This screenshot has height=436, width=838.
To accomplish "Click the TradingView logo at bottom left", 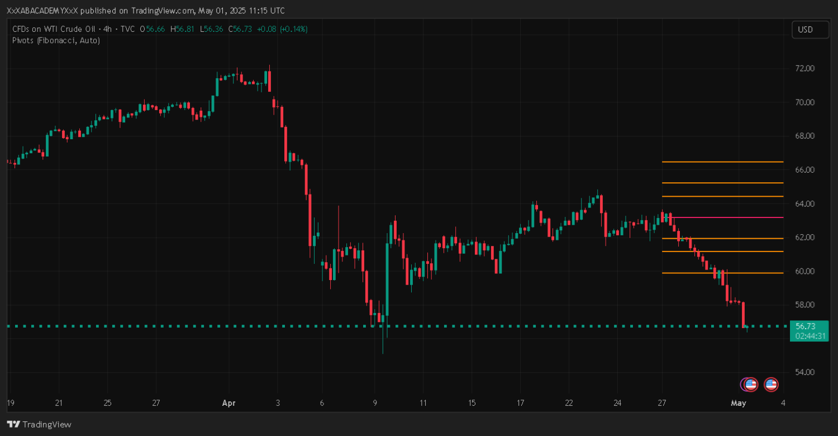I will click(39, 424).
